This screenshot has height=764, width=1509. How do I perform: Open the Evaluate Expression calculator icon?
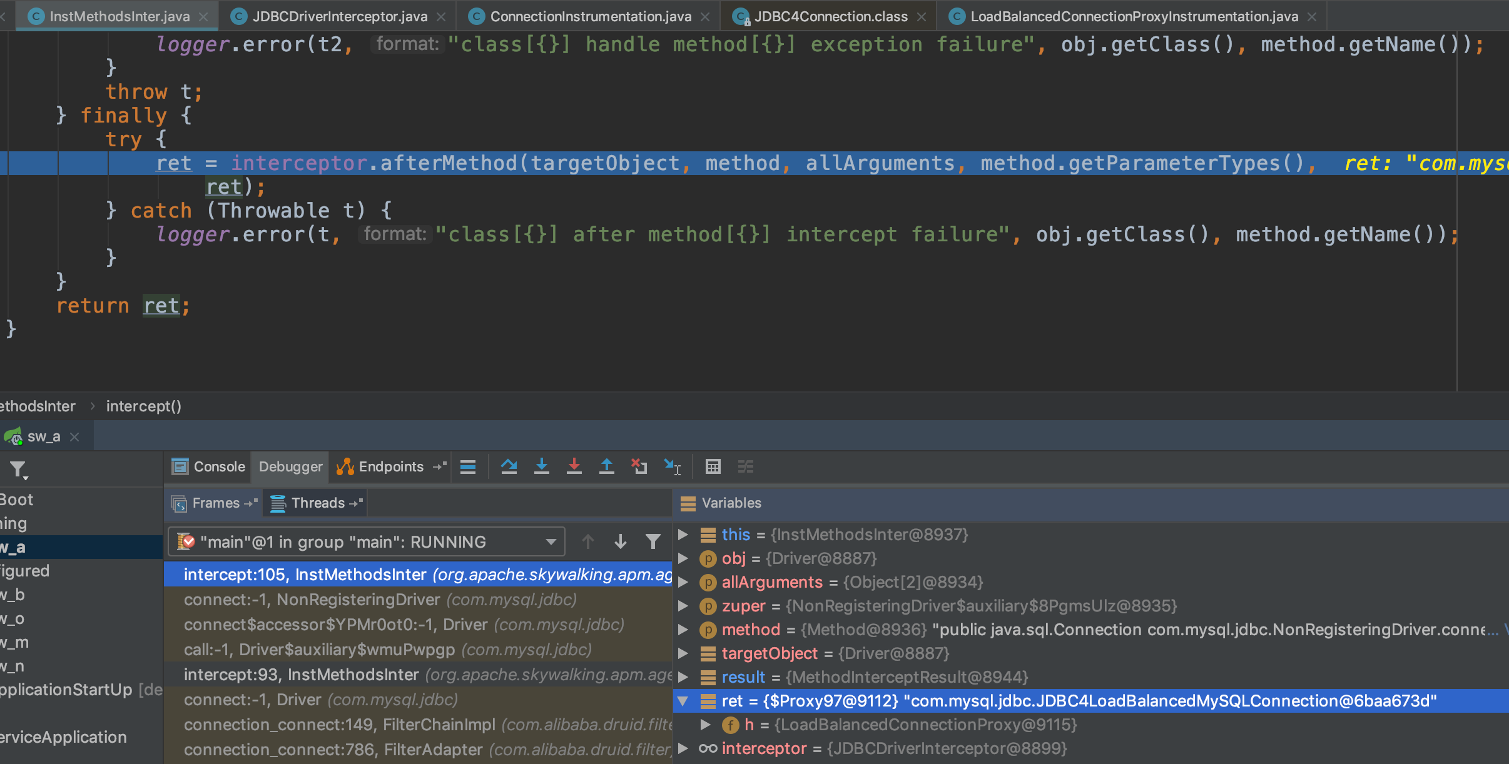(x=713, y=466)
